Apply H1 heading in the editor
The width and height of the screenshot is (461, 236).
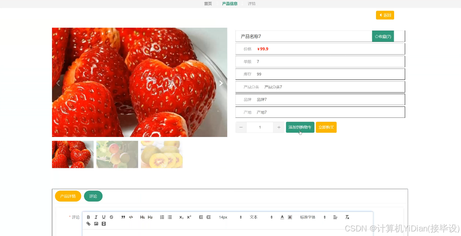click(142, 217)
